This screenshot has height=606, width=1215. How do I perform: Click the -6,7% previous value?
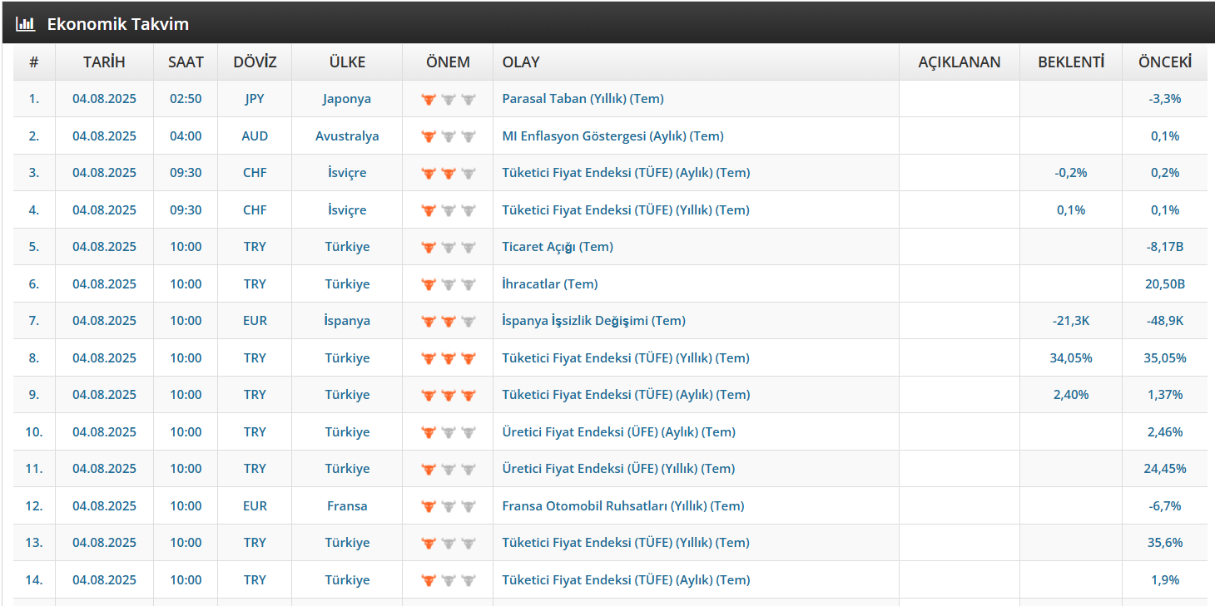(1165, 506)
